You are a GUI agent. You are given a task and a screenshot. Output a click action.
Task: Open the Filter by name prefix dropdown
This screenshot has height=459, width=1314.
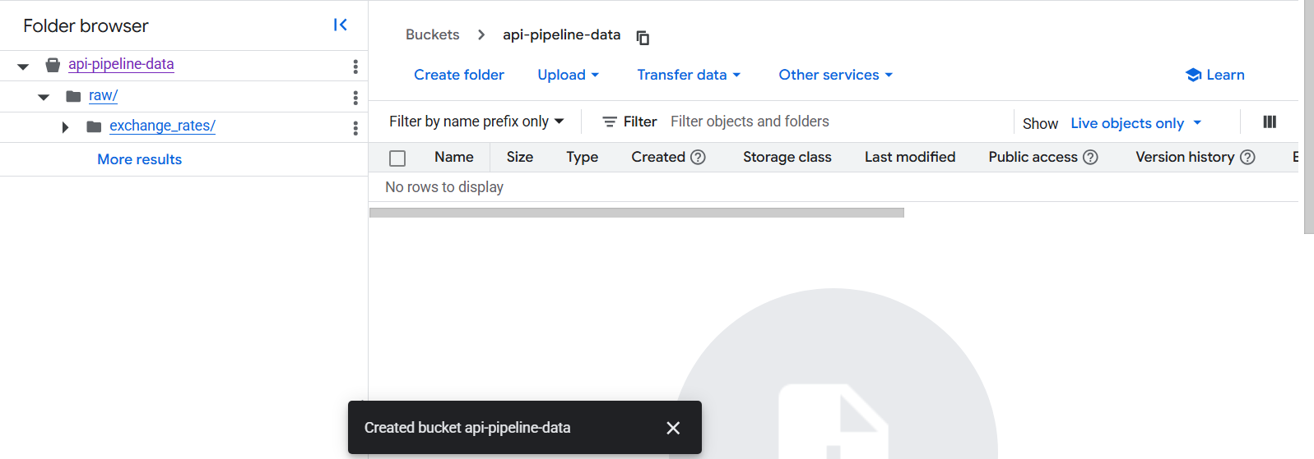(476, 122)
